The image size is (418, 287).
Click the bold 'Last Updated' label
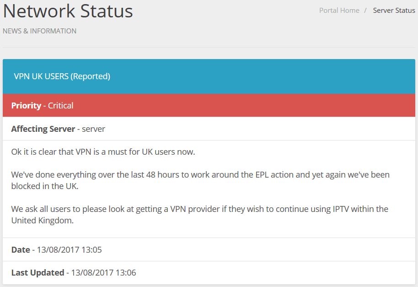point(38,273)
